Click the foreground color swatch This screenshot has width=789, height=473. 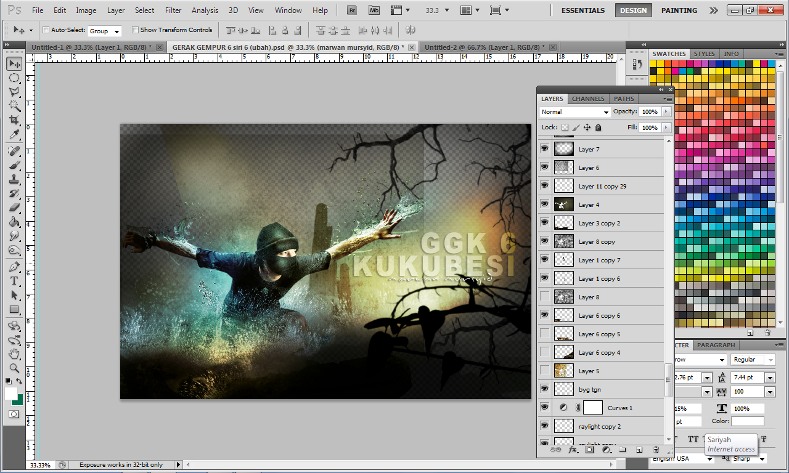coord(10,393)
